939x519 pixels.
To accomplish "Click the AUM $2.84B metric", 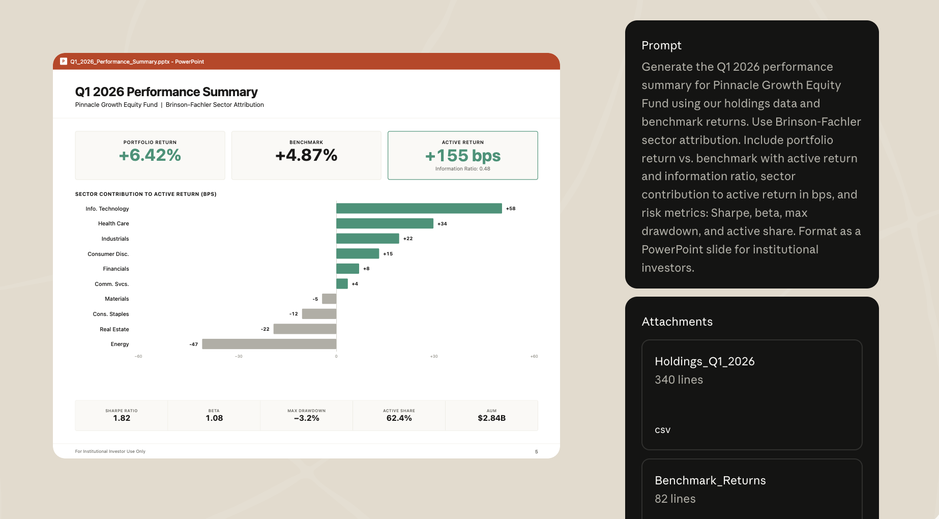I will coord(492,415).
